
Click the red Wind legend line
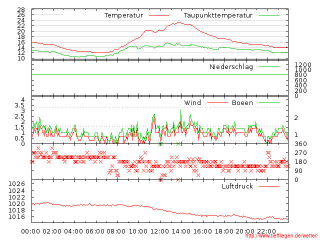(217, 102)
